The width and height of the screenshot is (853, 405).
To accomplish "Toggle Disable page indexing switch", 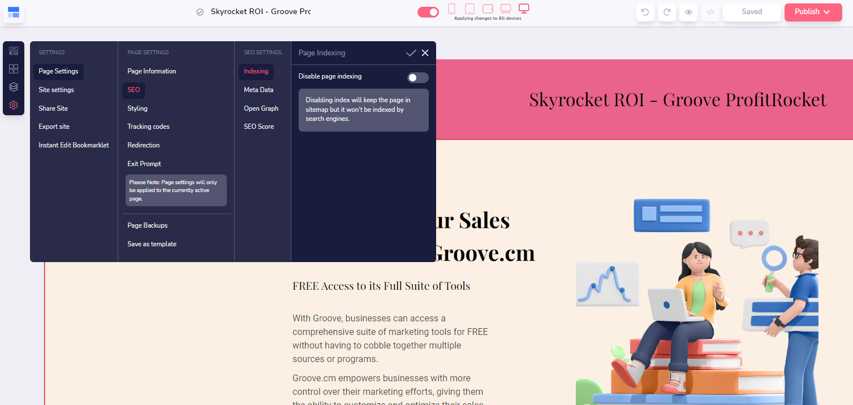I will (x=418, y=78).
